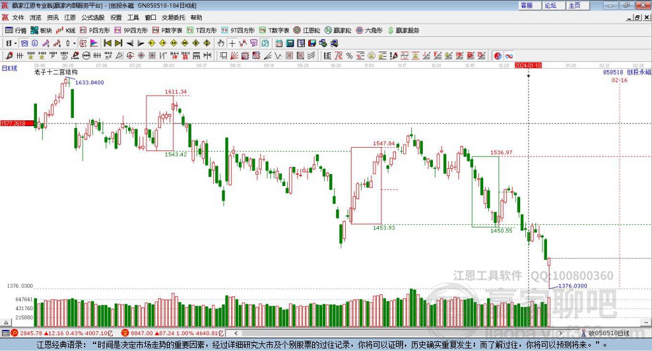
Task: Open the 江恩 menu
Action: tap(70, 17)
